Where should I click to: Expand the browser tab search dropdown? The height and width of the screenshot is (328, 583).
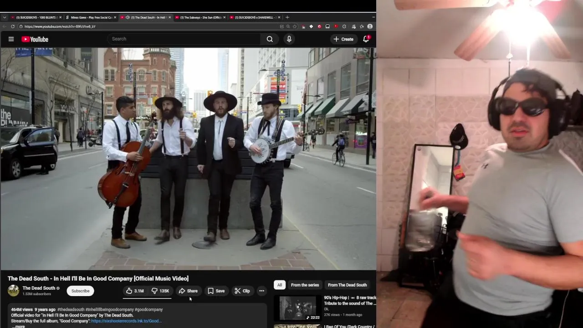[x=5, y=17]
